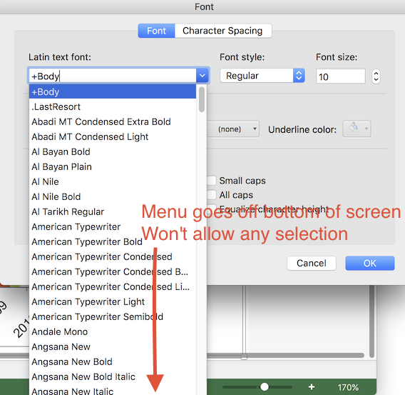
Task: Click the font list scrollbar thumb
Action: 202,99
